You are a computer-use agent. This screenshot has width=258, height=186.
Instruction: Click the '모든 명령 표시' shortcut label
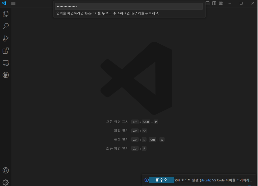117,122
